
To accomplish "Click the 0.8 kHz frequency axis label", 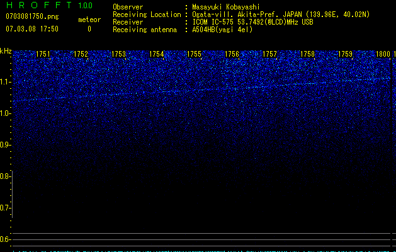I will [x=6, y=176].
